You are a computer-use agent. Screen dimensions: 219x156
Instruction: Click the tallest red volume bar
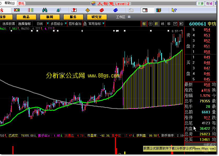coord(115,146)
